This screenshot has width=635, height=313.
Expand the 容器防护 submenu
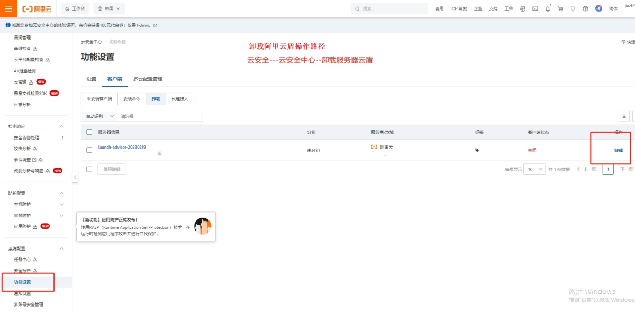[61, 215]
